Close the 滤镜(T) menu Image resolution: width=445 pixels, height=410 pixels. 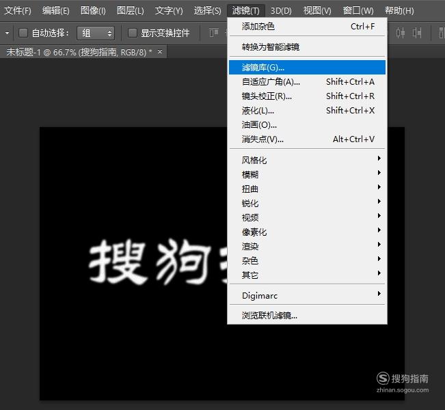click(246, 10)
